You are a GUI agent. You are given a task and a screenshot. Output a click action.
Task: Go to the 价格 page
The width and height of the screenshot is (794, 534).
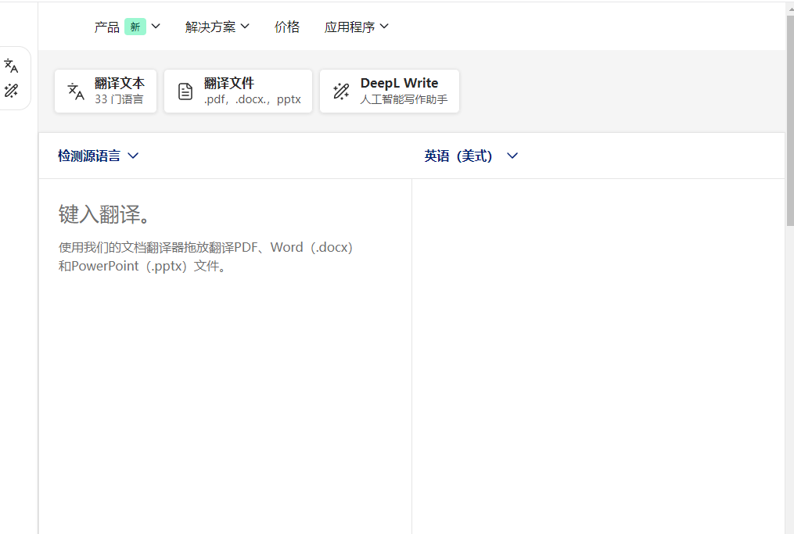[x=287, y=27]
